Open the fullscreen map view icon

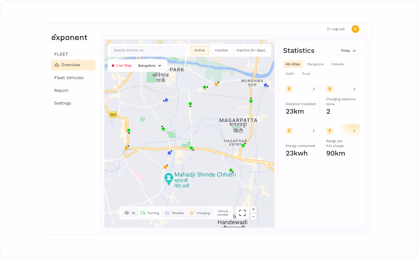(x=242, y=213)
